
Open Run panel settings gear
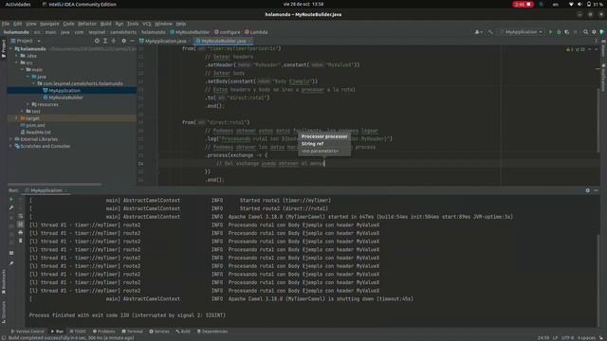(x=588, y=190)
